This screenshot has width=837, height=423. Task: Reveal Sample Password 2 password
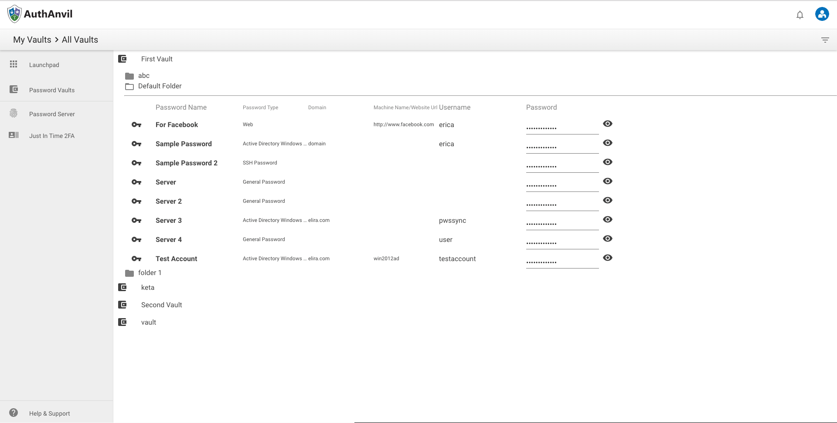click(x=608, y=162)
